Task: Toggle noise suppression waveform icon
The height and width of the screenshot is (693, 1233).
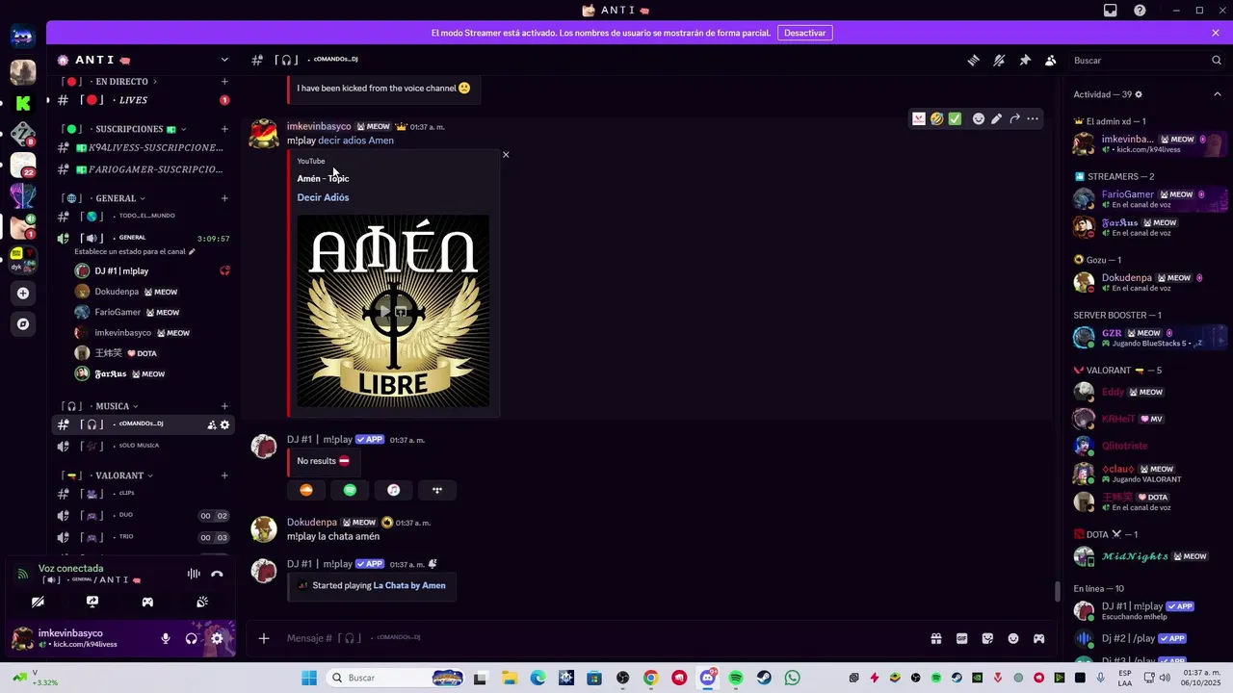Action: click(x=194, y=574)
